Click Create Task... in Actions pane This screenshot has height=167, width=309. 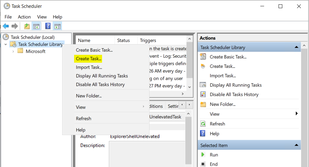(222, 66)
